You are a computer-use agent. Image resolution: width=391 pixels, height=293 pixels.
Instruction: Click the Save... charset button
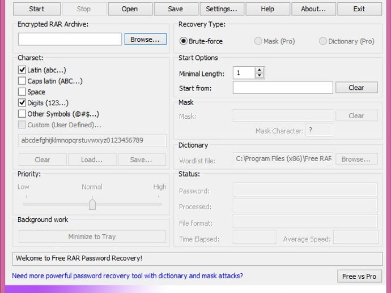pos(142,160)
